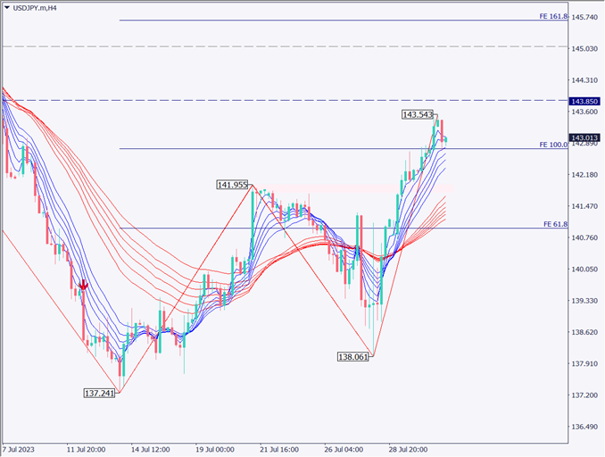Open the USDJPY.m,H4 chart dropdown arrow
Image resolution: width=605 pixels, height=457 pixels.
8,7
